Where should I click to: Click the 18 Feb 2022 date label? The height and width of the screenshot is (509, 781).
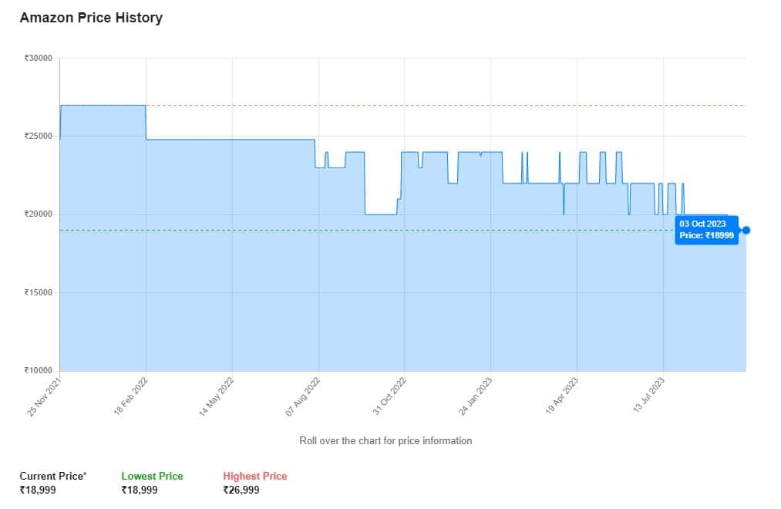coord(131,396)
